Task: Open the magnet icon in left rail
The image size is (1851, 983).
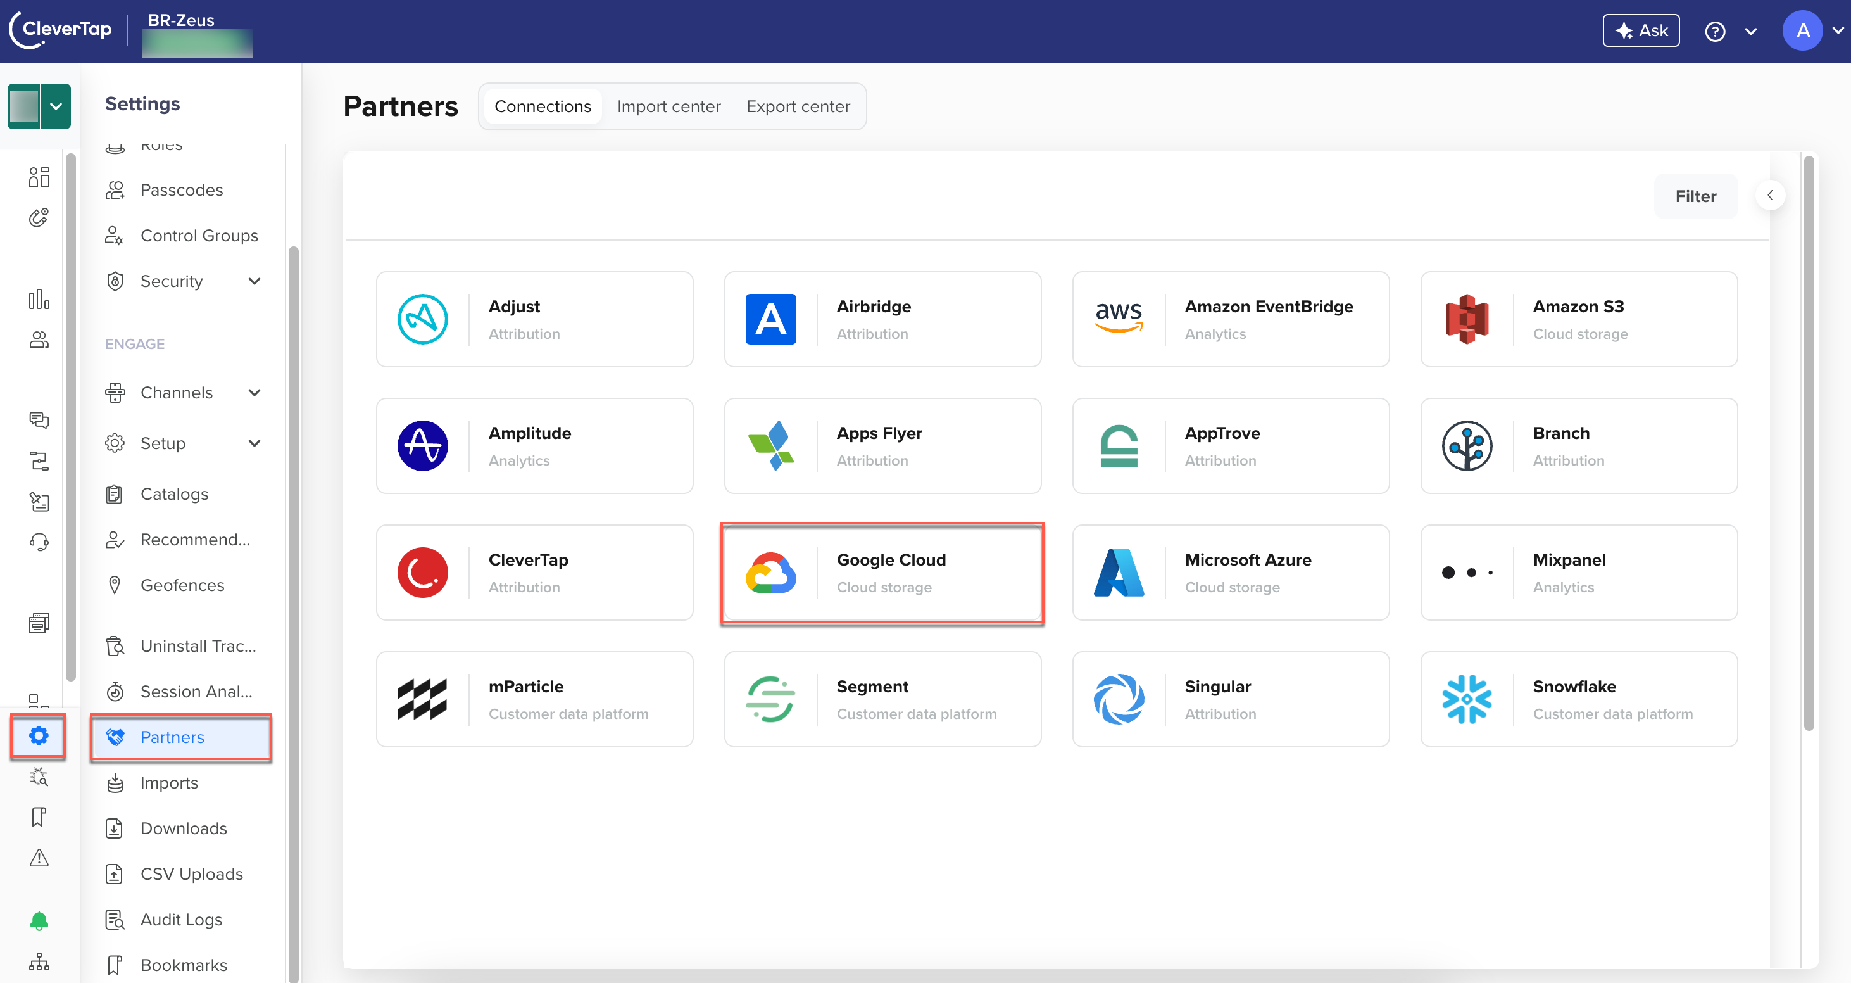Action: (39, 217)
